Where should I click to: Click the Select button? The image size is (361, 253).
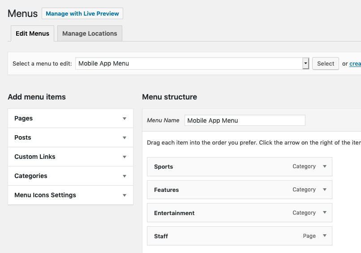[325, 63]
